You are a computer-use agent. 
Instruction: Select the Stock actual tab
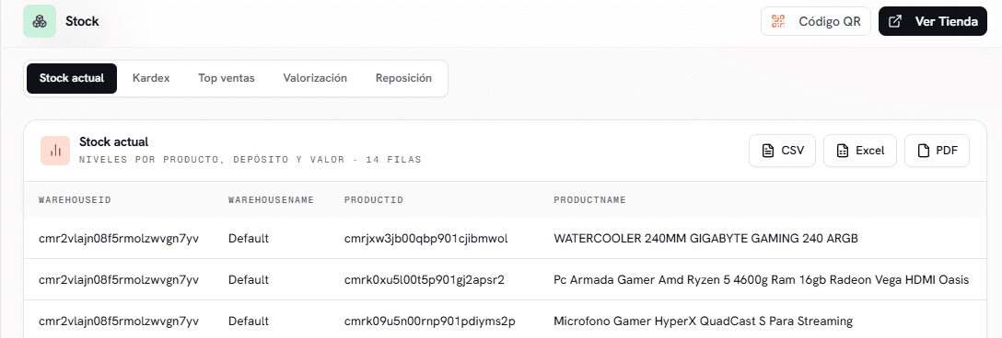(72, 78)
